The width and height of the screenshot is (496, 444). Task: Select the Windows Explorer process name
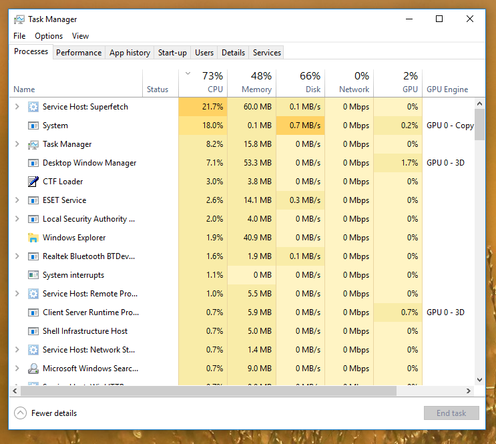(x=74, y=238)
